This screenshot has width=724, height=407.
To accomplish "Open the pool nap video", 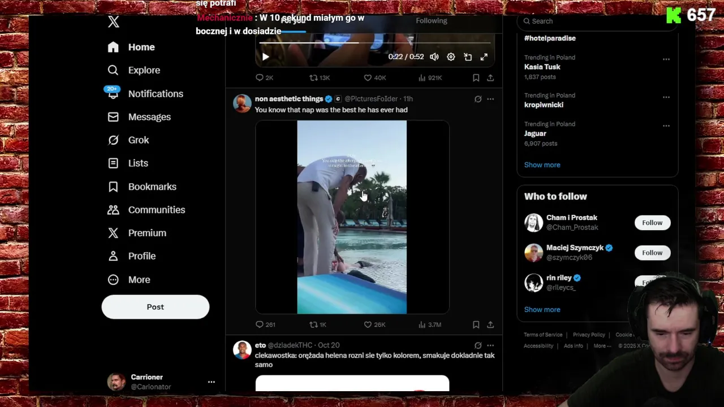I will click(352, 217).
